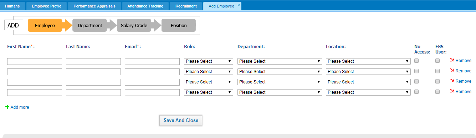Click the red Remove icon in fourth row
The height and width of the screenshot is (138, 476).
pos(452,91)
